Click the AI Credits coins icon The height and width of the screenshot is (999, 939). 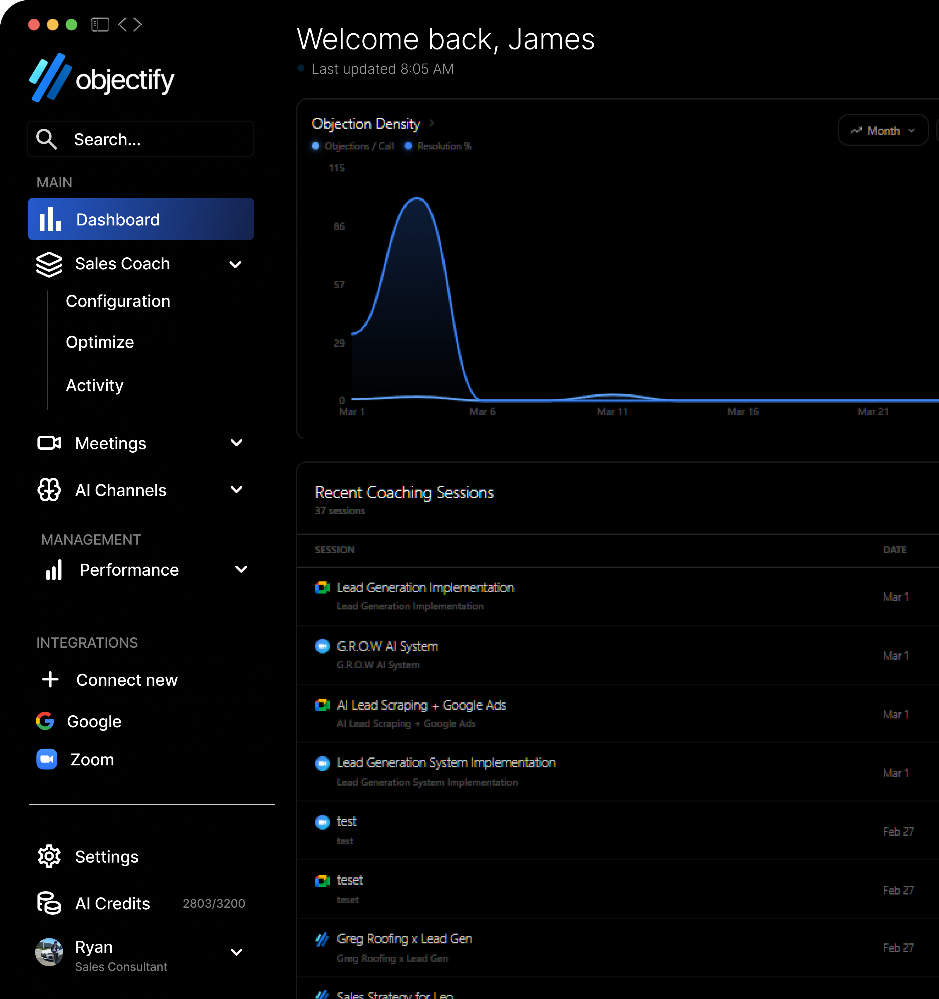tap(49, 903)
